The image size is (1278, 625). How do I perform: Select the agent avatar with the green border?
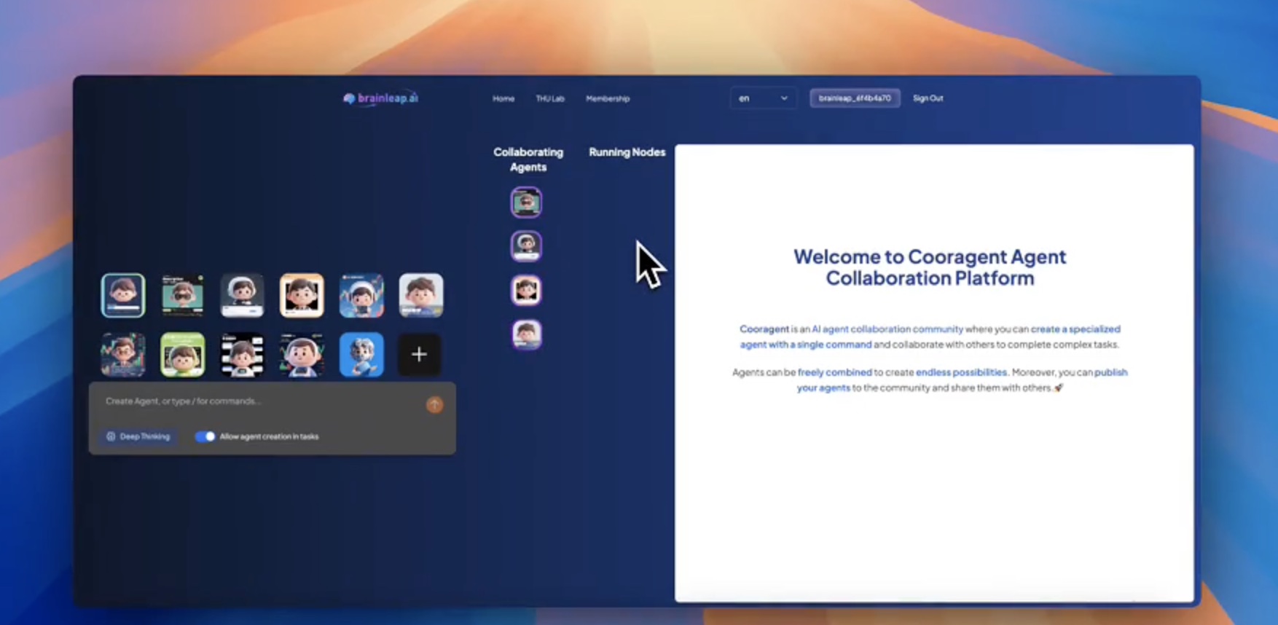(183, 355)
